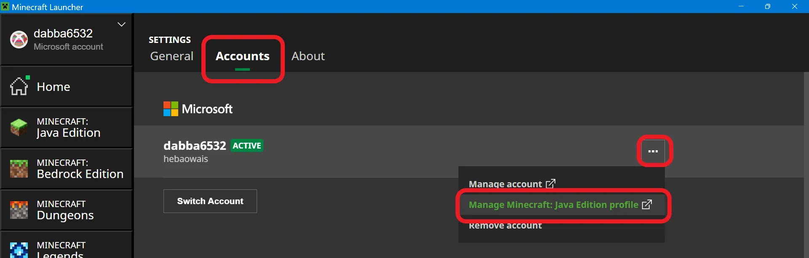Click the settings page vertical scrollbar
This screenshot has width=809, height=258.
click(806, 165)
